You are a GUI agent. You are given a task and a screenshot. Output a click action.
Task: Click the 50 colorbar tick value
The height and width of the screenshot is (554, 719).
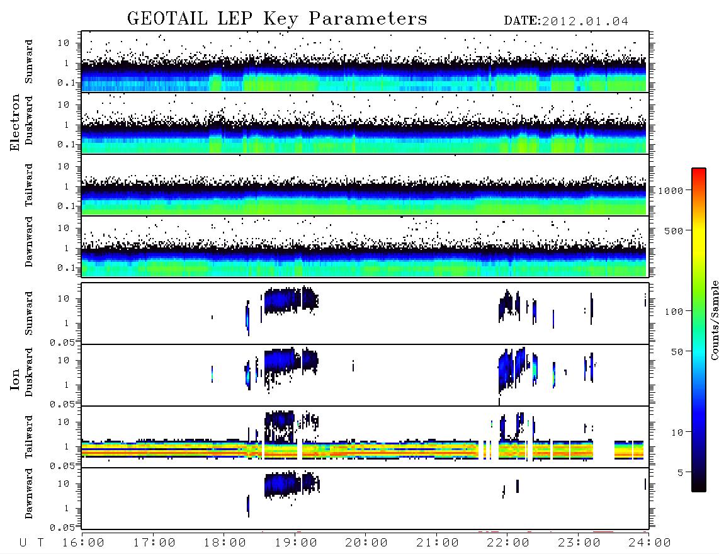click(677, 352)
